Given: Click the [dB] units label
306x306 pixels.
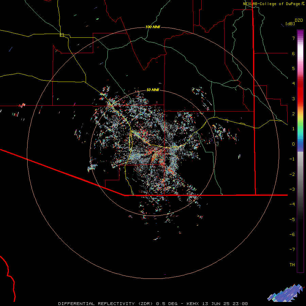Looking at the screenshot, I should tap(290, 23).
